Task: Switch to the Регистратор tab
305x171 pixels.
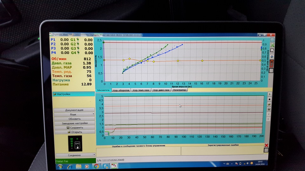Action: tap(179, 90)
